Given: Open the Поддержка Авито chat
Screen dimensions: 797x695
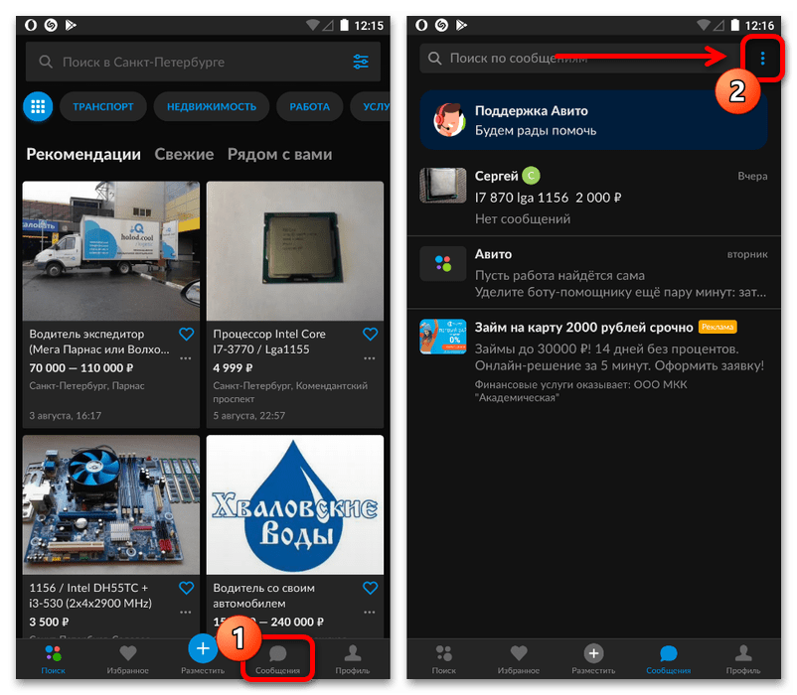Looking at the screenshot, I should pos(593,119).
